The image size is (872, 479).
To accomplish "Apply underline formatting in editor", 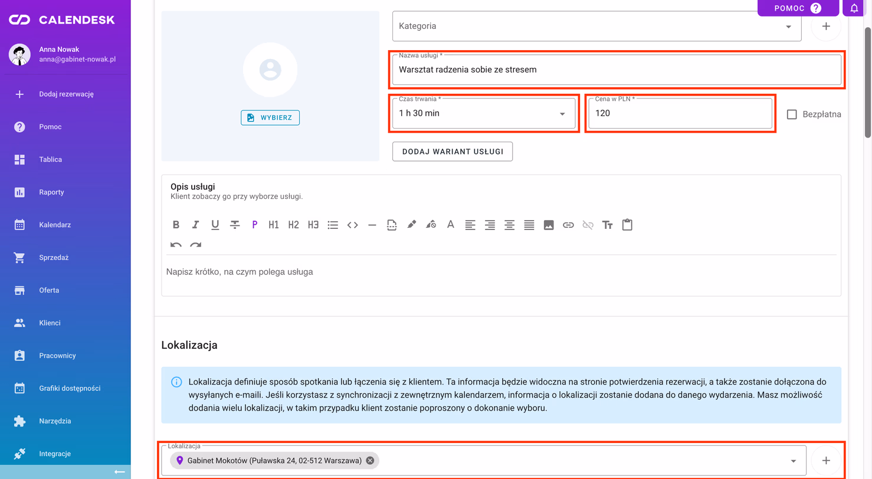I will point(215,225).
